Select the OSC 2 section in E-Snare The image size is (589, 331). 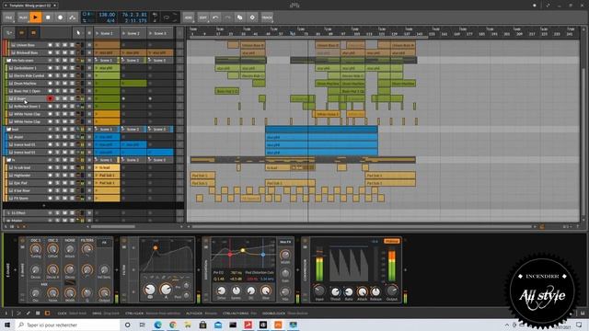(53, 240)
